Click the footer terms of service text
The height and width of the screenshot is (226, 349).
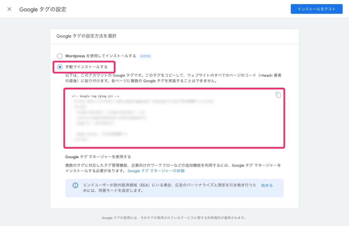point(174,218)
